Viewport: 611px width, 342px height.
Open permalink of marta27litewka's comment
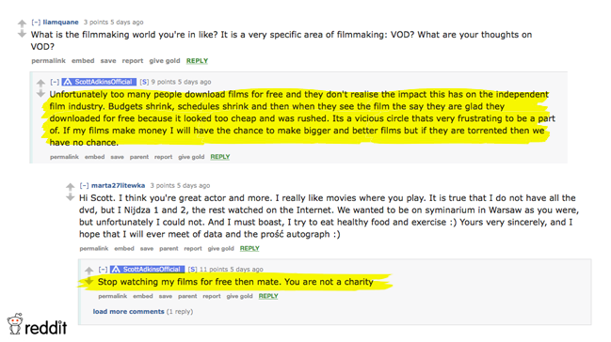pos(94,248)
